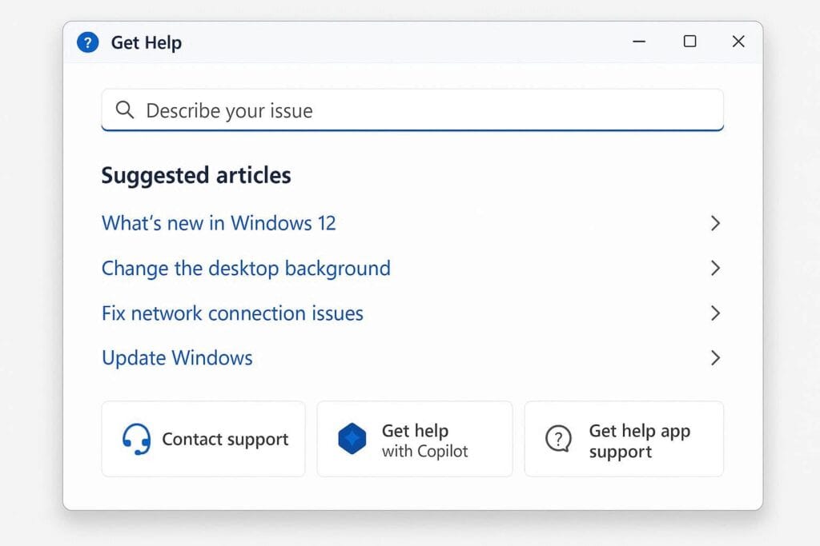Open 'What's new in Windows 12' article
Viewport: 820px width, 546px height.
pyautogui.click(x=219, y=223)
